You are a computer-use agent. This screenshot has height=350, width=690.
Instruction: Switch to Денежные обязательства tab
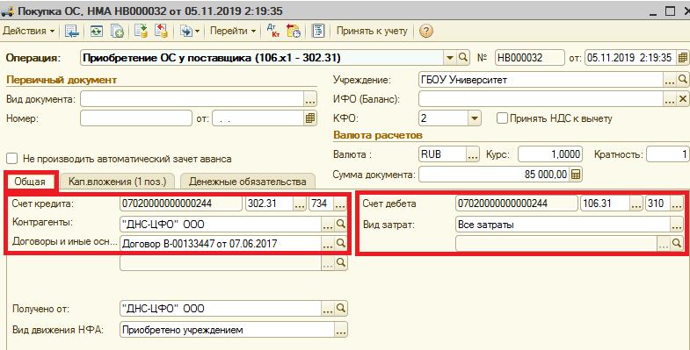248,182
